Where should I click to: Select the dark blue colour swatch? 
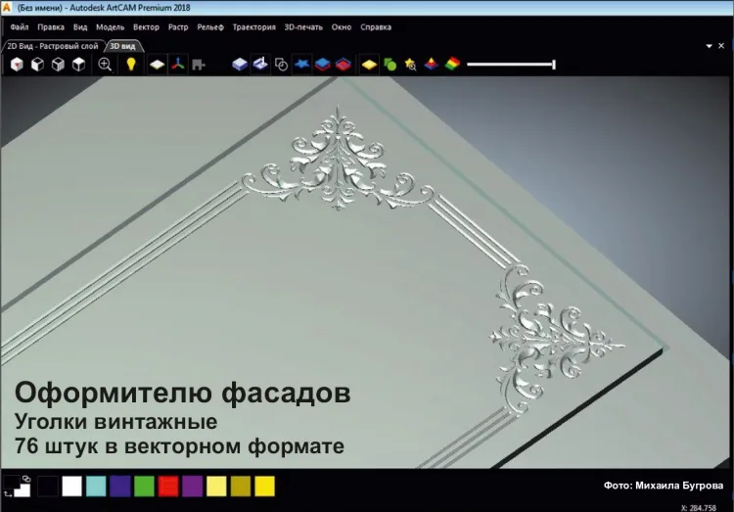point(119,487)
